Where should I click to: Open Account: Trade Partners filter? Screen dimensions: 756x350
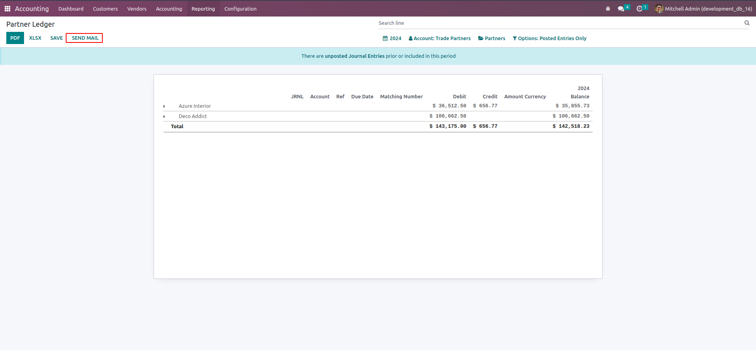pyautogui.click(x=439, y=39)
